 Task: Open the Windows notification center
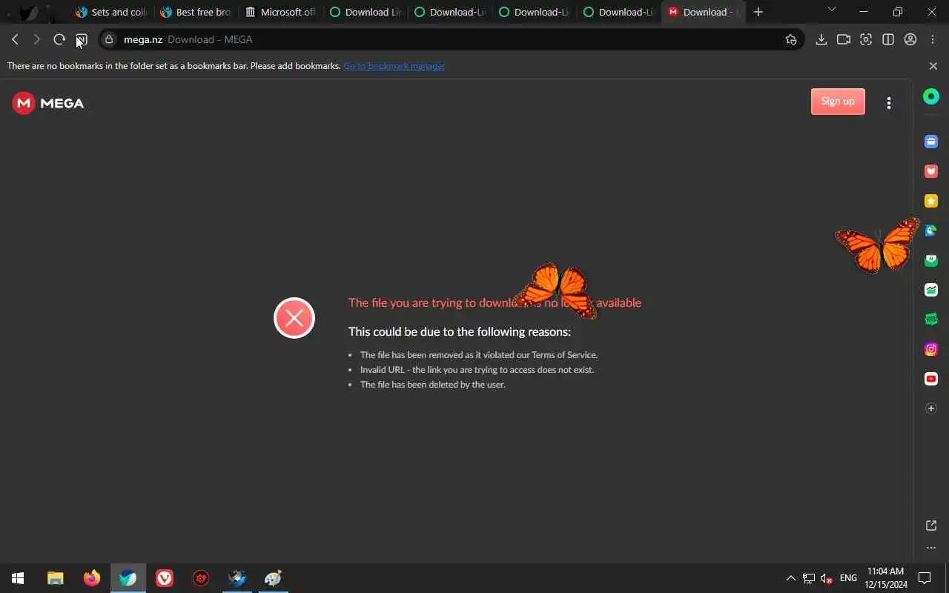click(x=925, y=578)
